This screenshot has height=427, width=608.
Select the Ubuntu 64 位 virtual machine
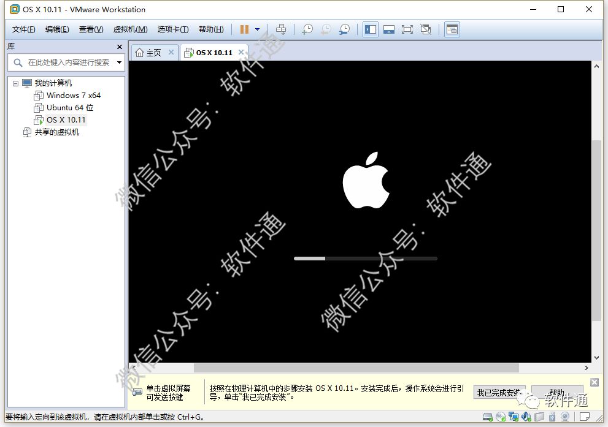(x=70, y=108)
